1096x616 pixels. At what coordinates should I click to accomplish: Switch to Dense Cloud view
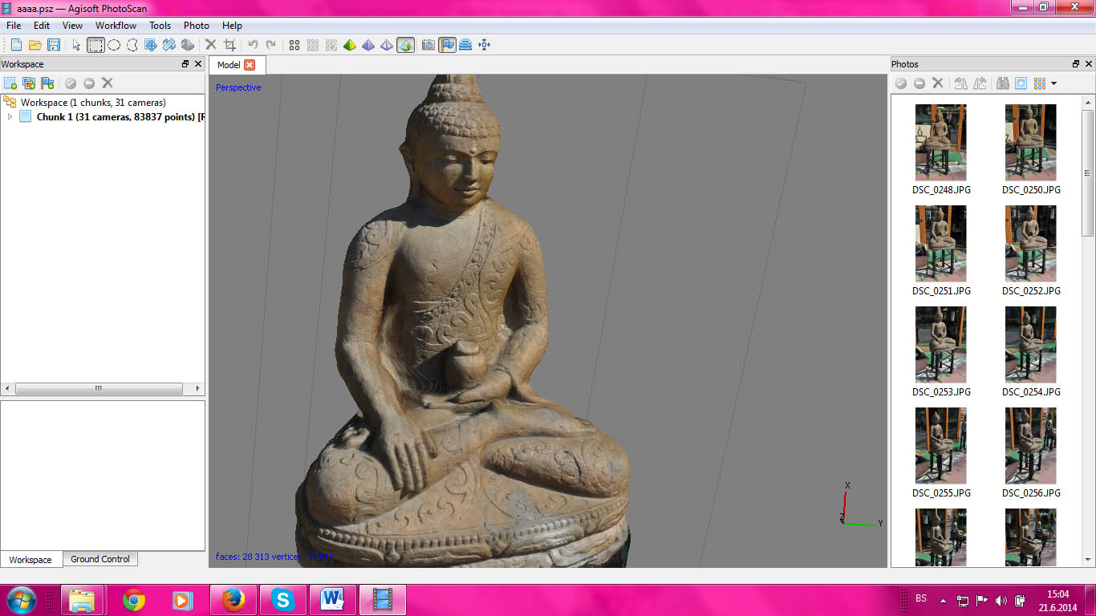pos(313,45)
